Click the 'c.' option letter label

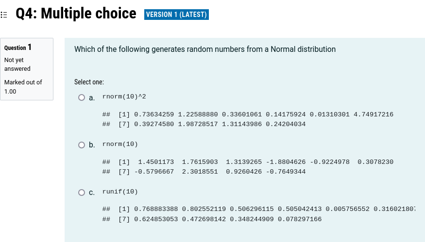(92, 193)
